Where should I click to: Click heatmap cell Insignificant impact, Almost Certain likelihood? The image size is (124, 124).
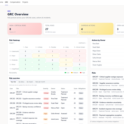[80, 69]
